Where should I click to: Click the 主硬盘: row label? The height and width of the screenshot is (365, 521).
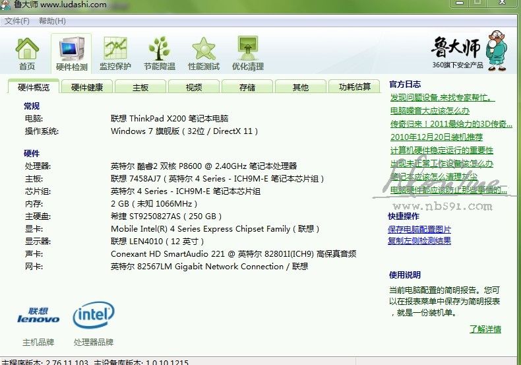pyautogui.click(x=38, y=216)
